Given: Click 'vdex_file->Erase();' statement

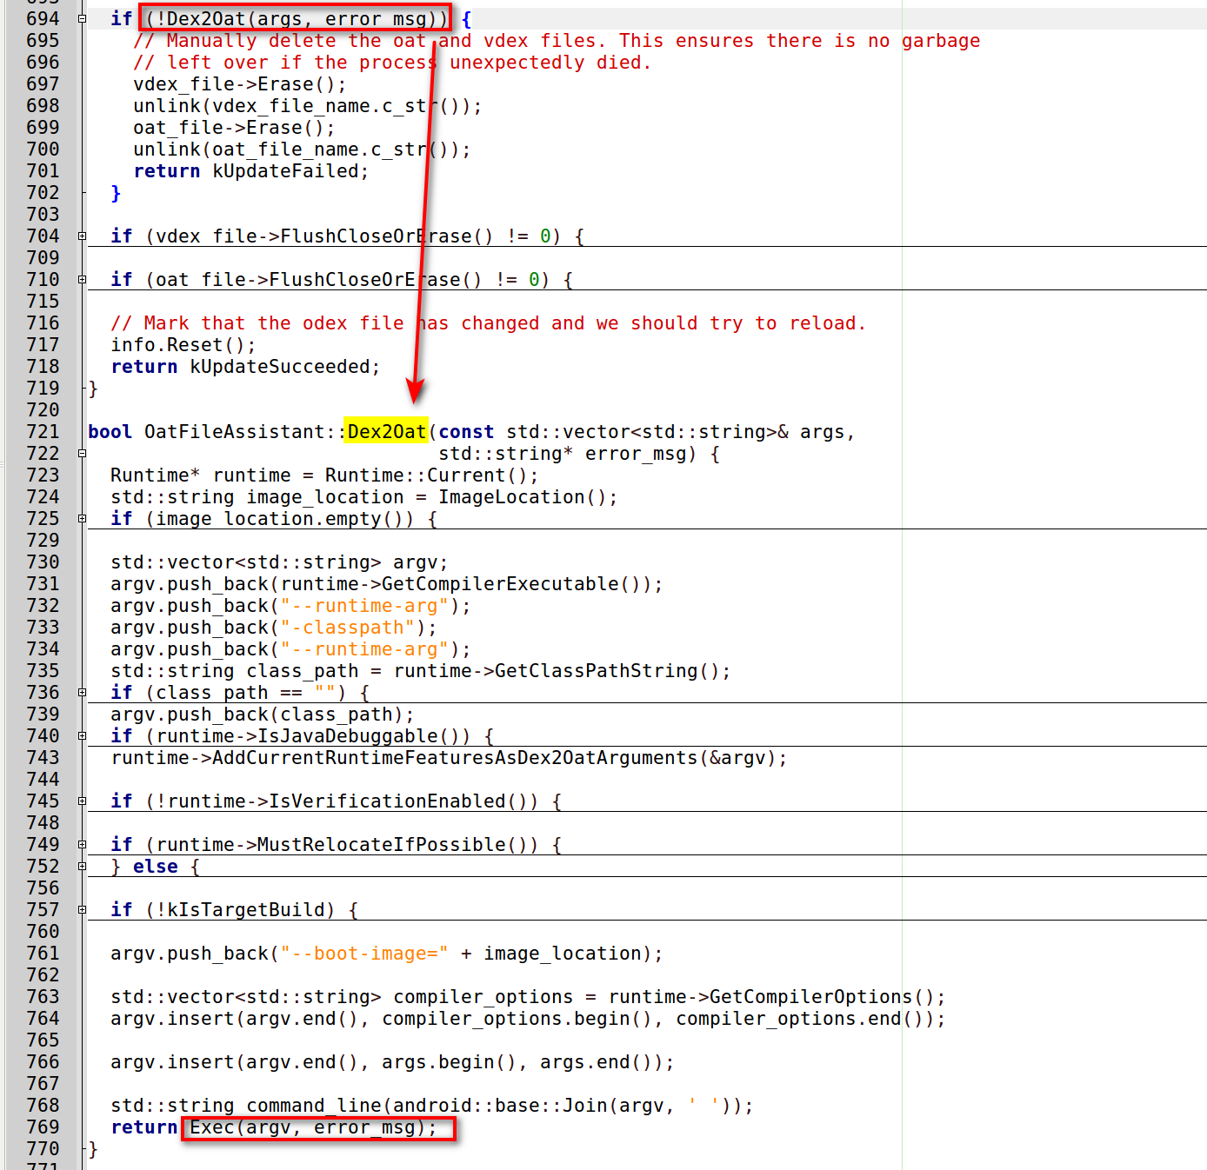Looking at the screenshot, I should (240, 84).
